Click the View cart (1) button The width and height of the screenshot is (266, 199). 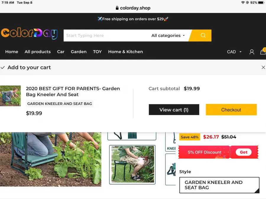[174, 110]
